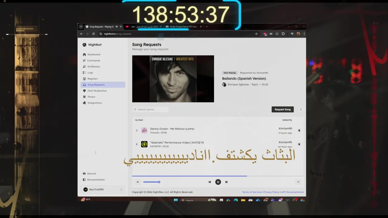
Task: Click the Danny Ocean song thumbnail
Action: pyautogui.click(x=144, y=130)
